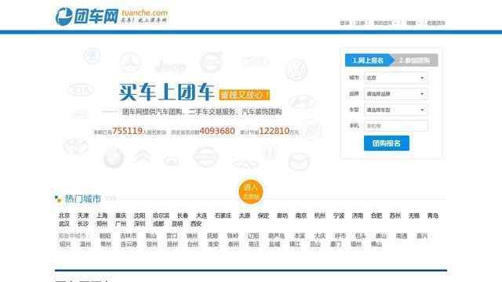
Task: Choose 徐州 from the grey city list
Action: [151, 244]
